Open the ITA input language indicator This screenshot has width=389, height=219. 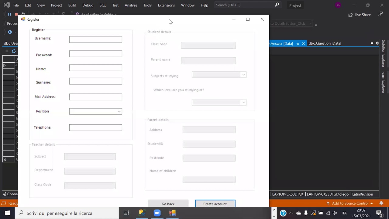pyautogui.click(x=344, y=213)
